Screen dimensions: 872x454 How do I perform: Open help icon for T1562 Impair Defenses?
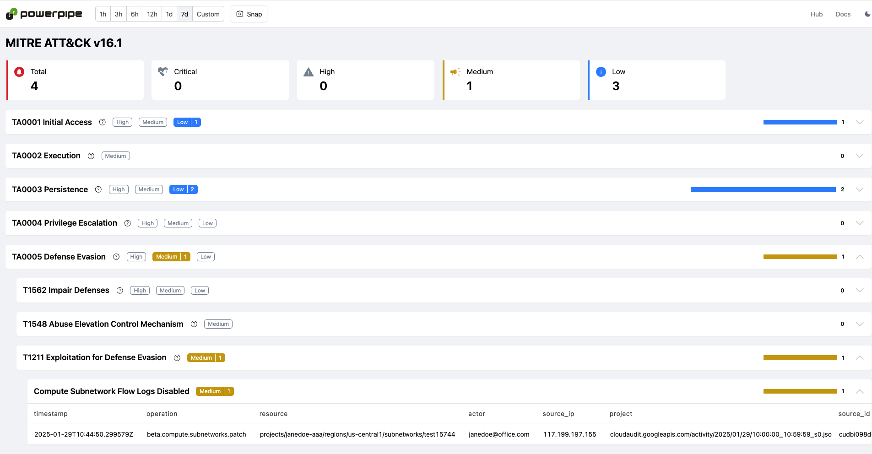pyautogui.click(x=120, y=291)
